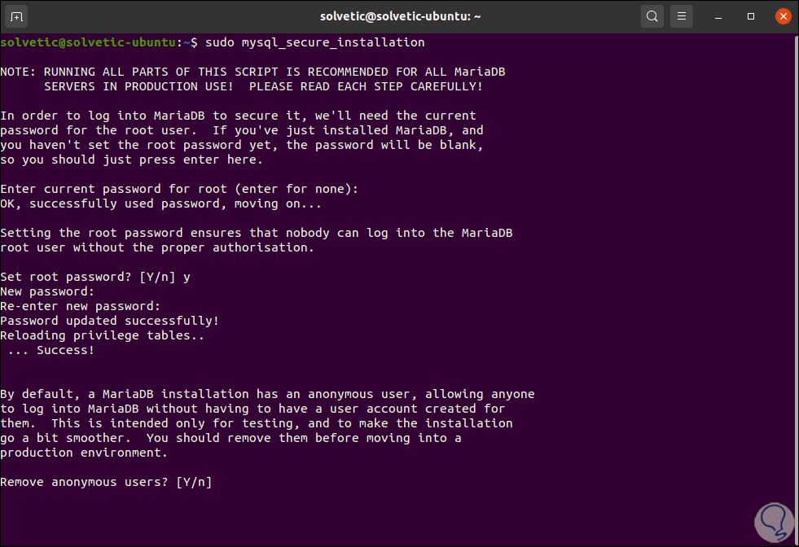Click the 'Enter current password for root' line
The width and height of the screenshot is (799, 547).
(179, 189)
